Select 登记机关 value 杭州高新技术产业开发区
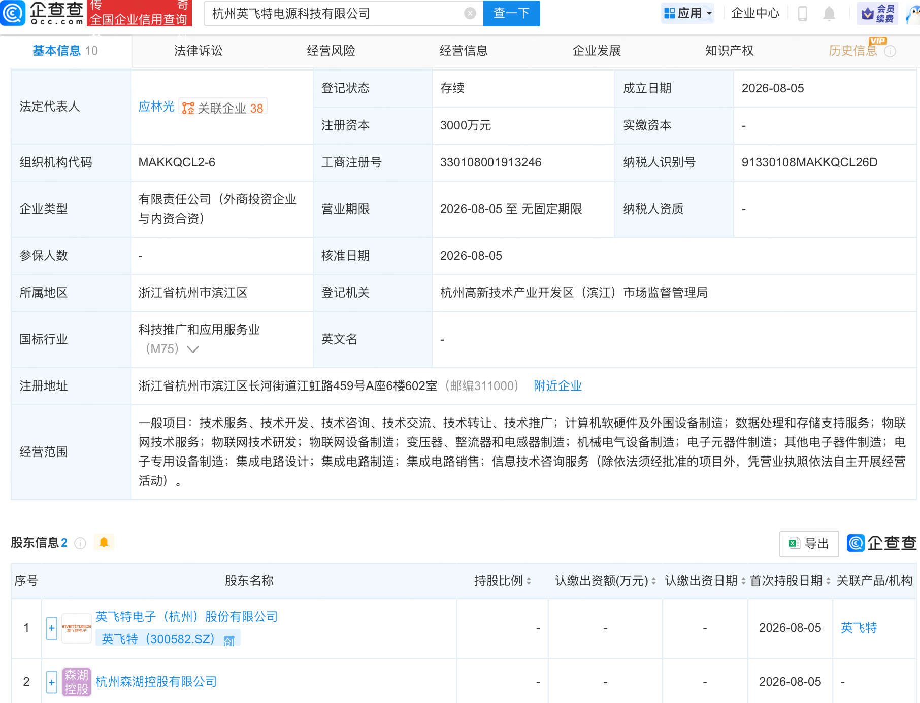Image resolution: width=920 pixels, height=703 pixels. 574,293
